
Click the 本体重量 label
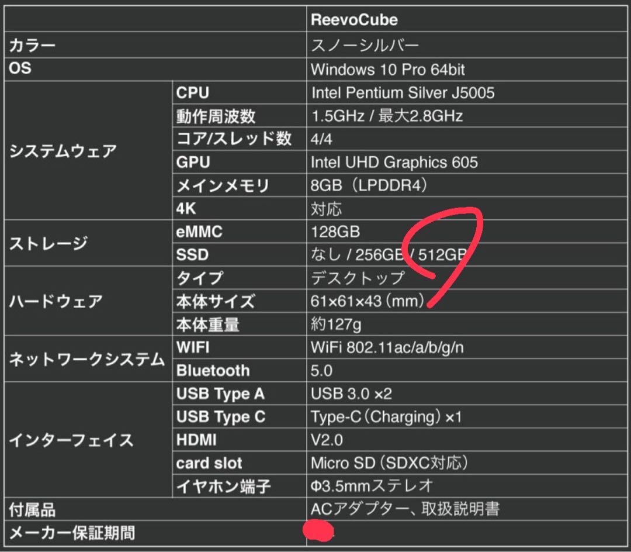point(207,325)
